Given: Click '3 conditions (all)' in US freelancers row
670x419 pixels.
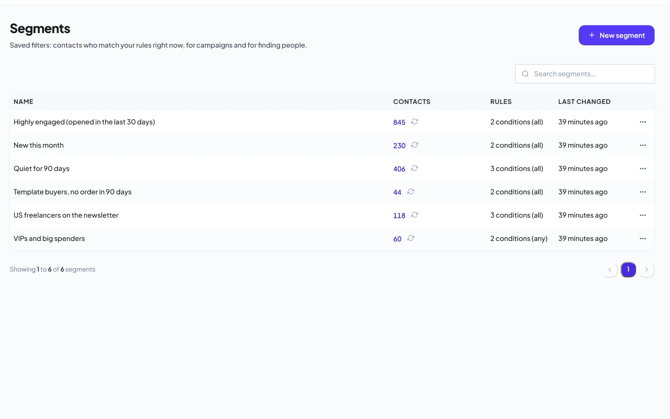Looking at the screenshot, I should point(517,215).
